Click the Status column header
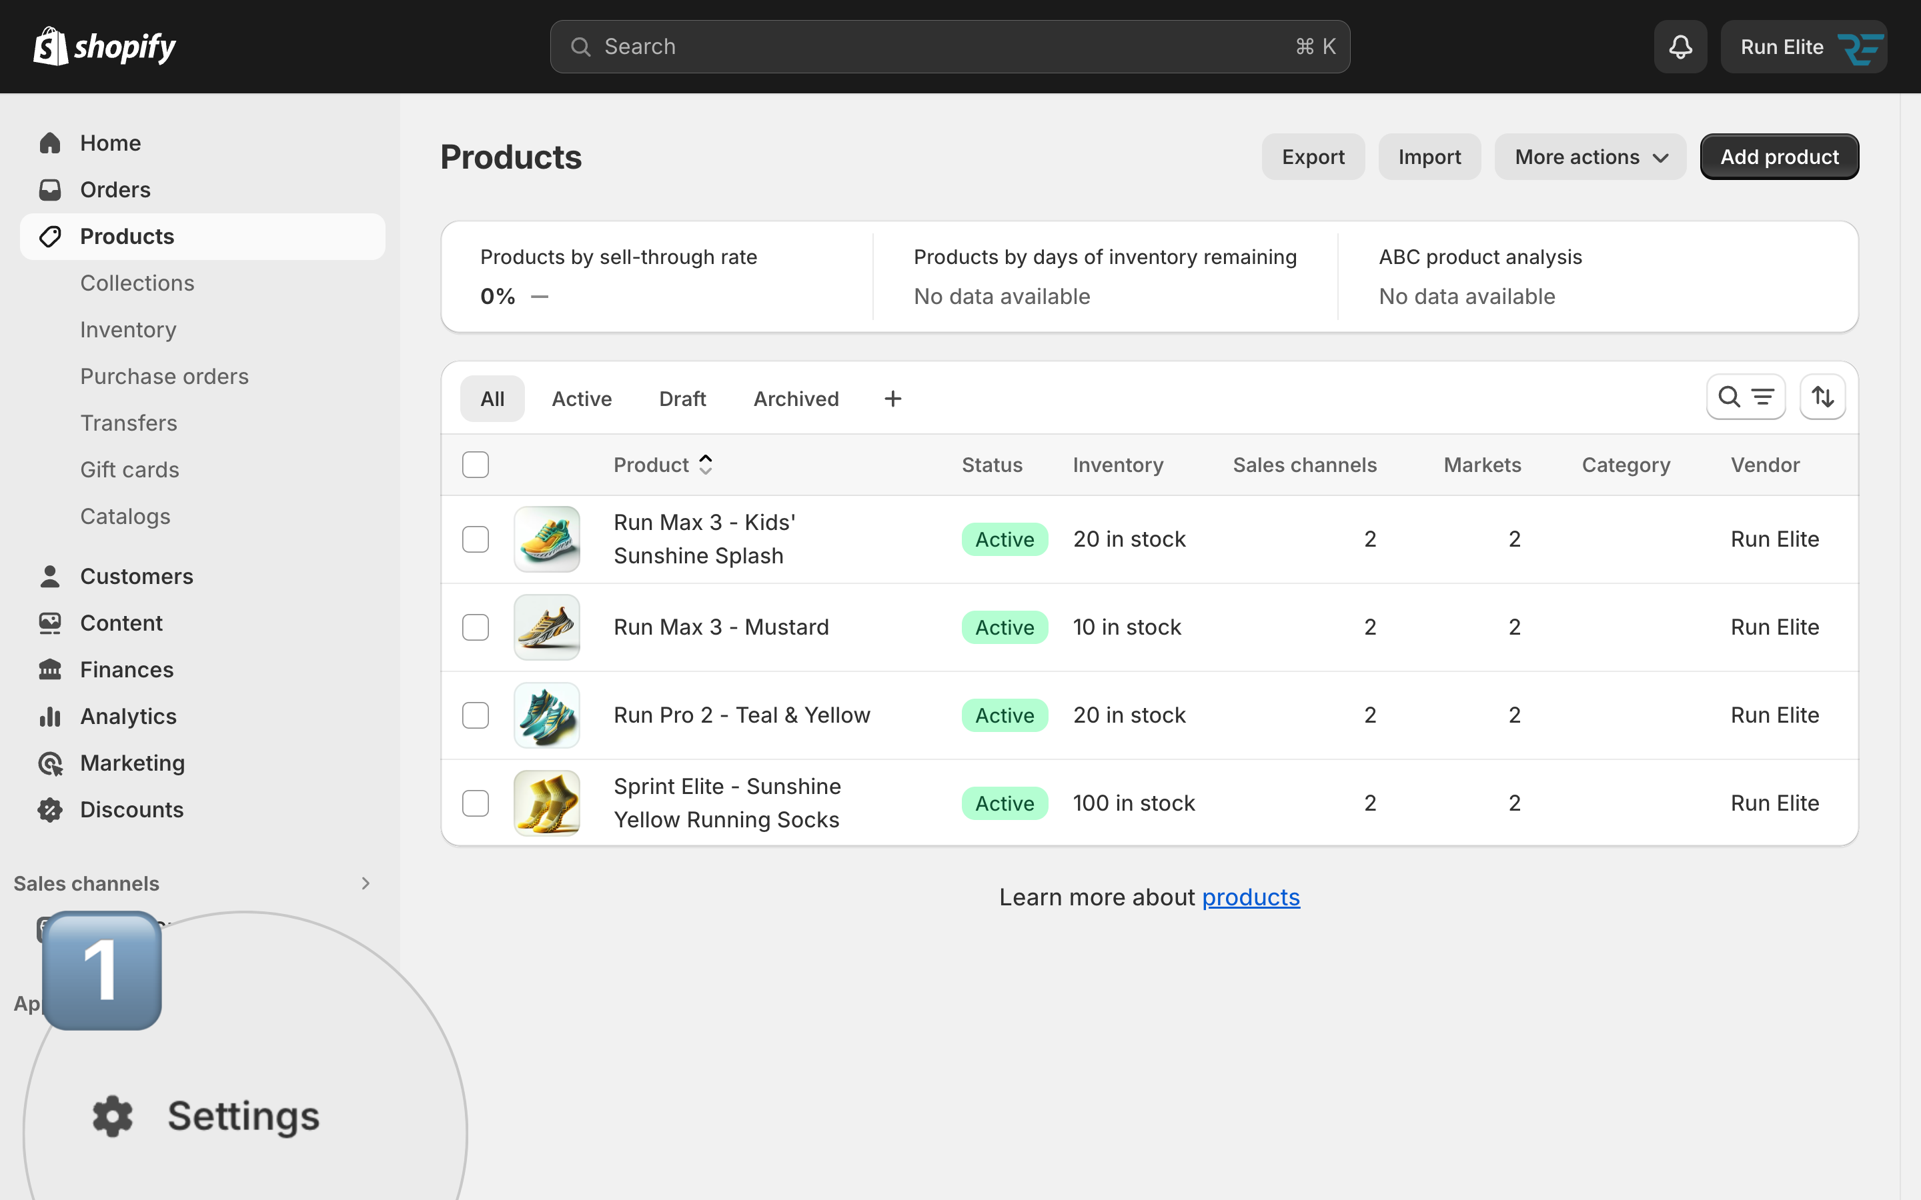The height and width of the screenshot is (1200, 1921). (991, 464)
